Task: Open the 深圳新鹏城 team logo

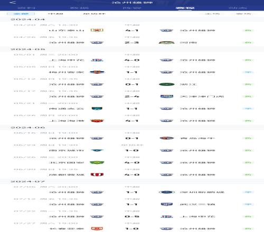Action: (x=166, y=192)
